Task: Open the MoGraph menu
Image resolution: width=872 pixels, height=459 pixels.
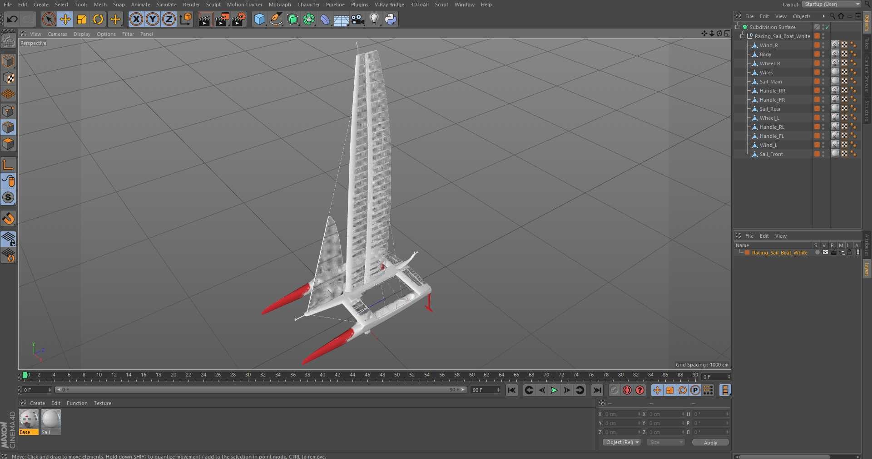Action: click(280, 5)
